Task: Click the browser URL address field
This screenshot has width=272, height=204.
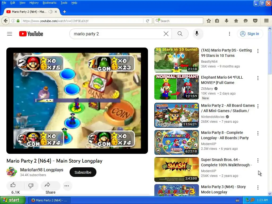Action: click(x=83, y=21)
